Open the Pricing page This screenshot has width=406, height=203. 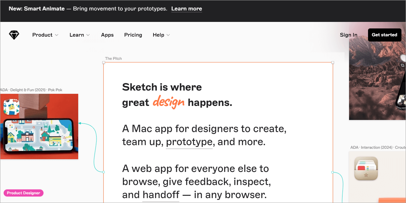point(133,35)
